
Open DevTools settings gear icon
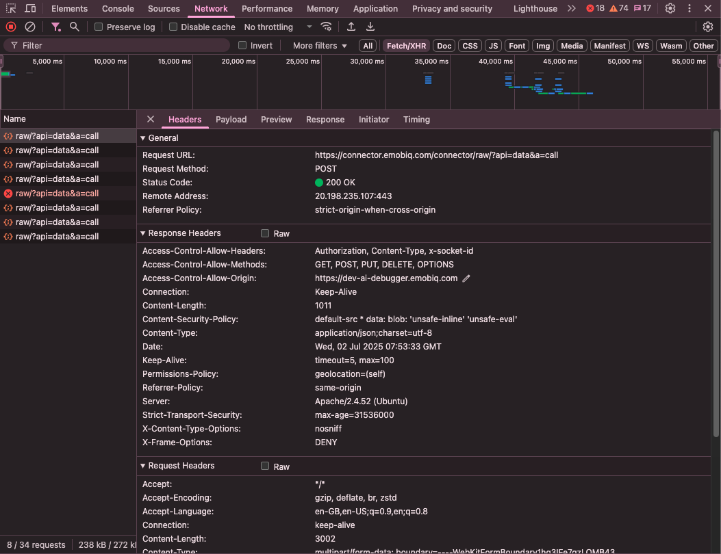[670, 9]
